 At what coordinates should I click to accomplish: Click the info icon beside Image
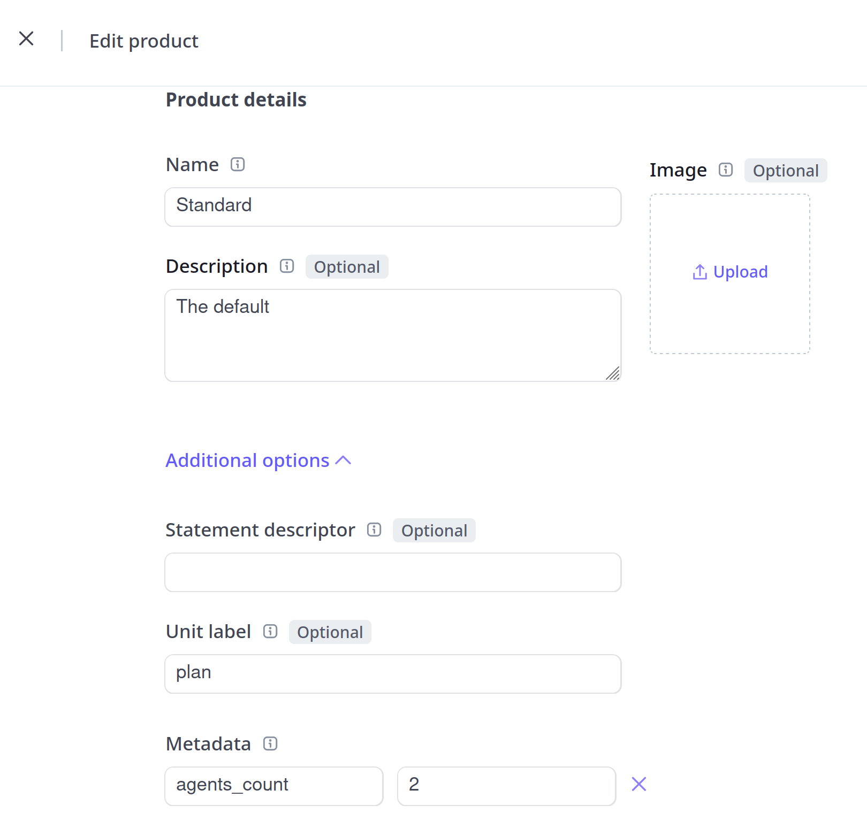726,170
